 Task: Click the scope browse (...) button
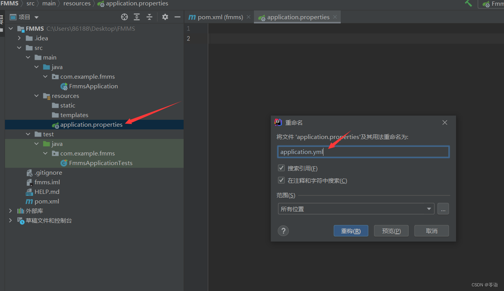[x=443, y=209]
